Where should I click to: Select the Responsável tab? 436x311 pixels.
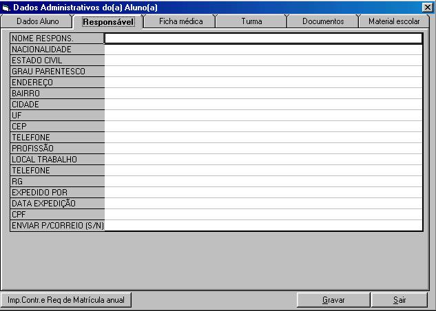click(108, 22)
